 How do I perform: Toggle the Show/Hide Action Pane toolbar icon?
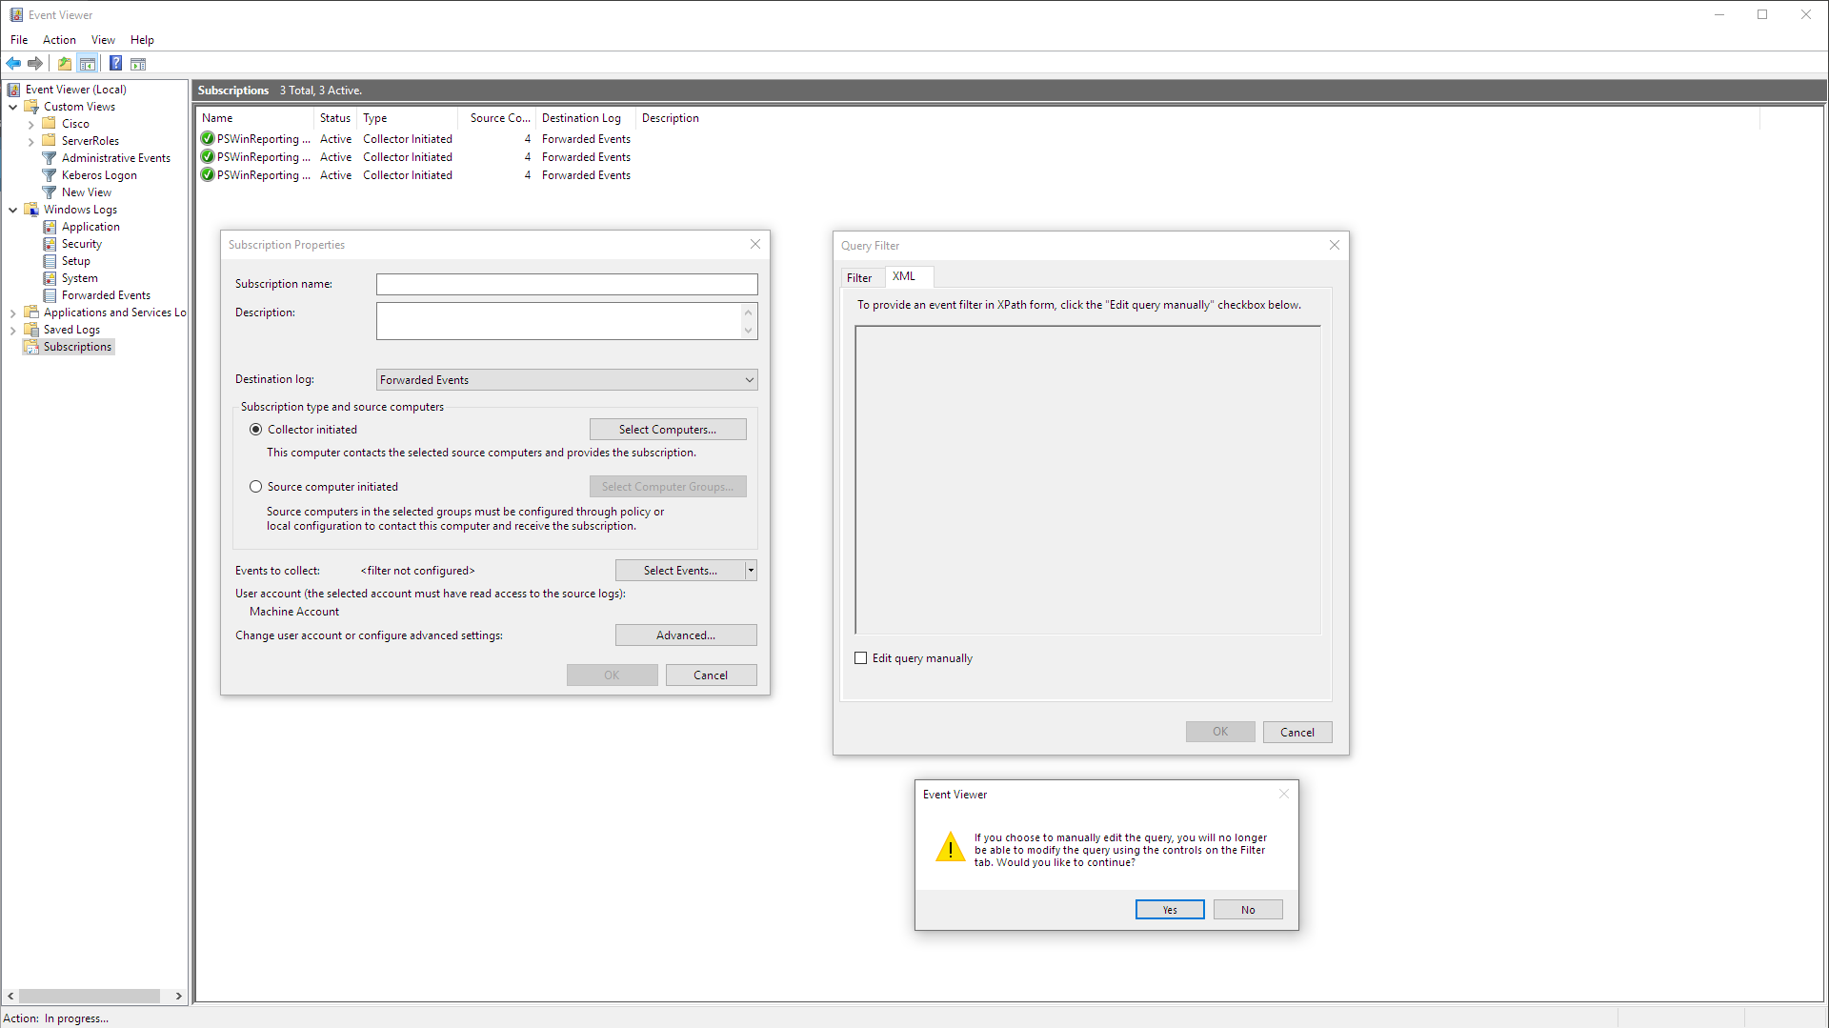coord(139,63)
